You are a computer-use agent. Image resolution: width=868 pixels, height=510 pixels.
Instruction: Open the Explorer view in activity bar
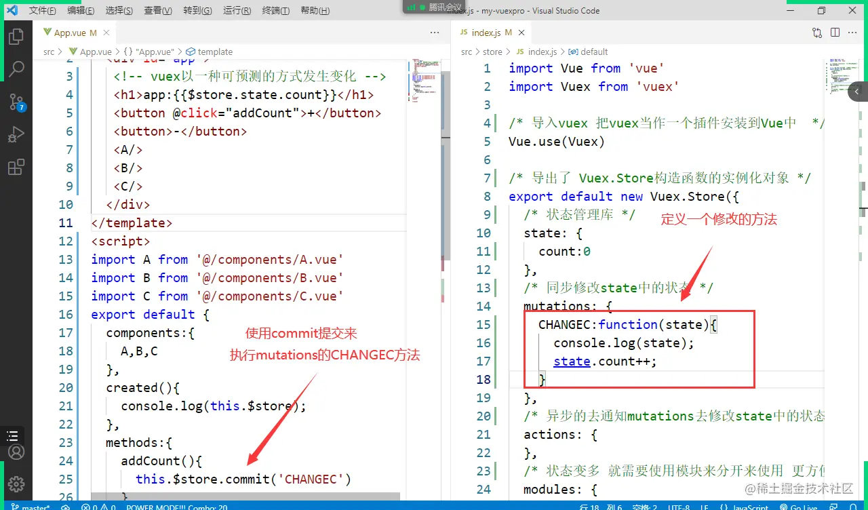coord(16,37)
